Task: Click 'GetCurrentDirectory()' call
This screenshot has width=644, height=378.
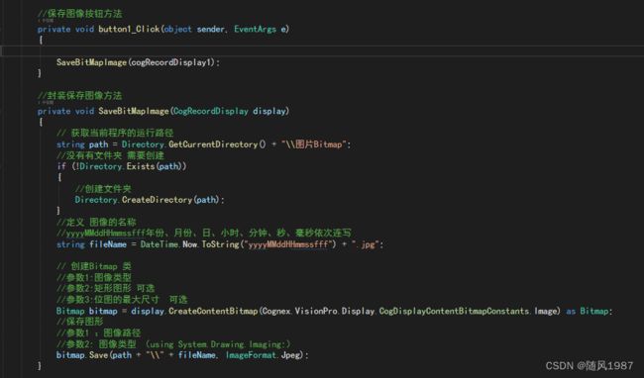Action: (217, 144)
